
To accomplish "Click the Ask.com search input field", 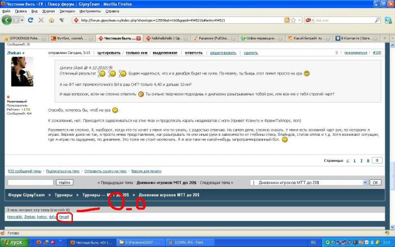I will pos(344,20).
